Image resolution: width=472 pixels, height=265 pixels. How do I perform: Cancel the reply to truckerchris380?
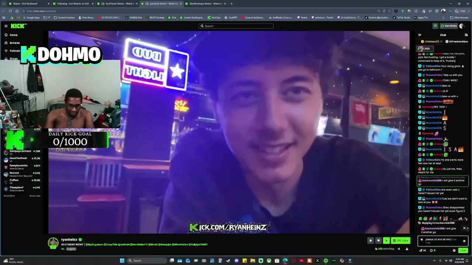(x=464, y=228)
